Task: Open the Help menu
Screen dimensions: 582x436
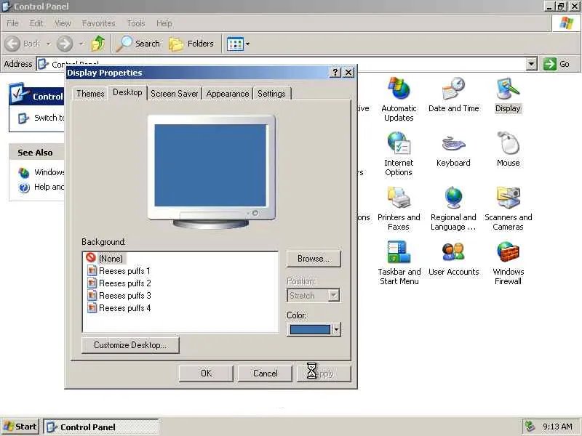Action: (164, 23)
